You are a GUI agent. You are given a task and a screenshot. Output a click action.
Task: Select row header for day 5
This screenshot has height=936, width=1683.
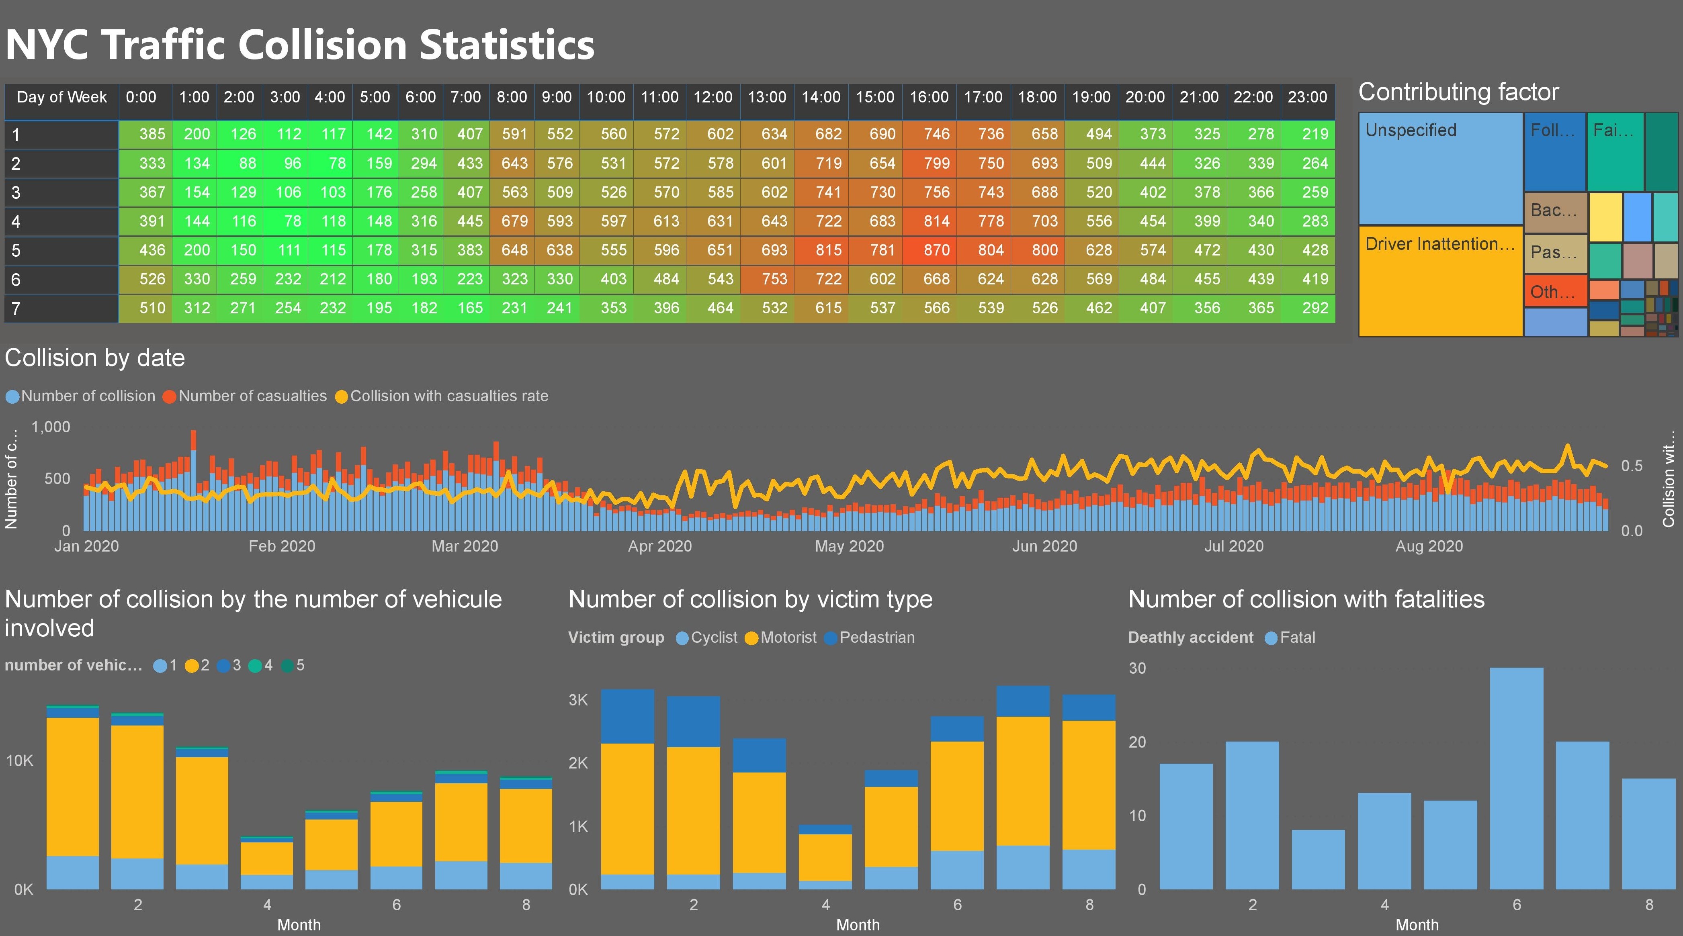pos(61,250)
